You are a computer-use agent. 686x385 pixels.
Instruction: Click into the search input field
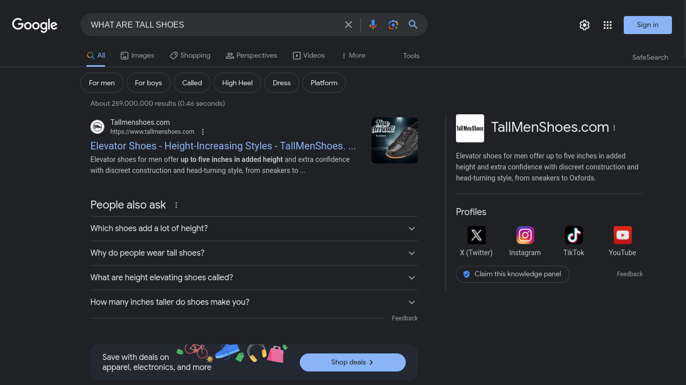(213, 25)
